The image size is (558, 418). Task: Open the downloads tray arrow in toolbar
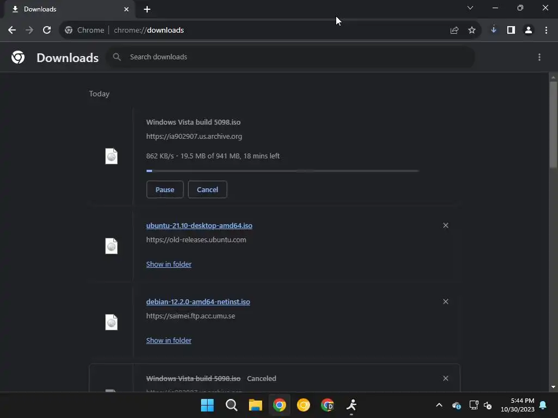pyautogui.click(x=494, y=30)
